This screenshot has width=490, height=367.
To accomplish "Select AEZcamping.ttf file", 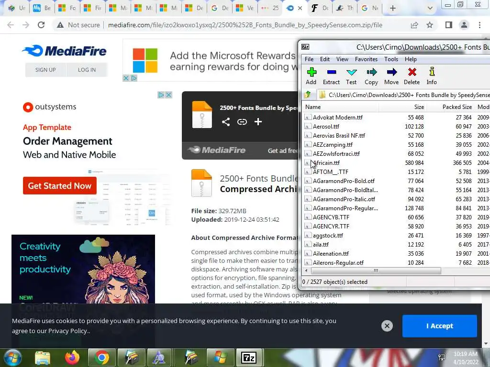I will 333,144.
